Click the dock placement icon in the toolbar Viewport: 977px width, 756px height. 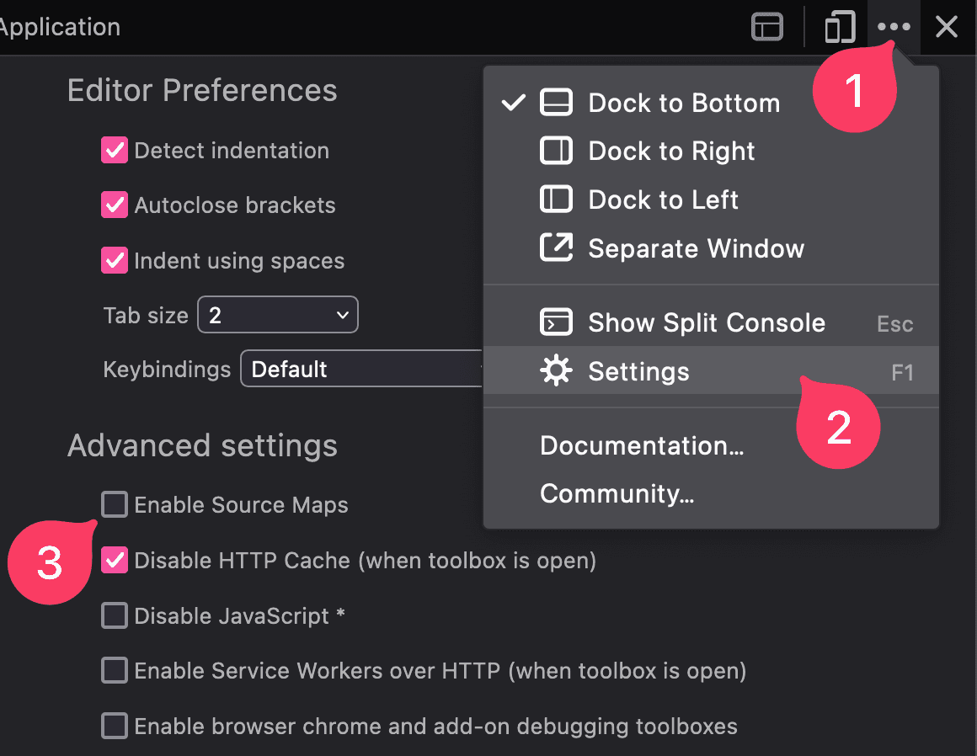[x=766, y=26]
